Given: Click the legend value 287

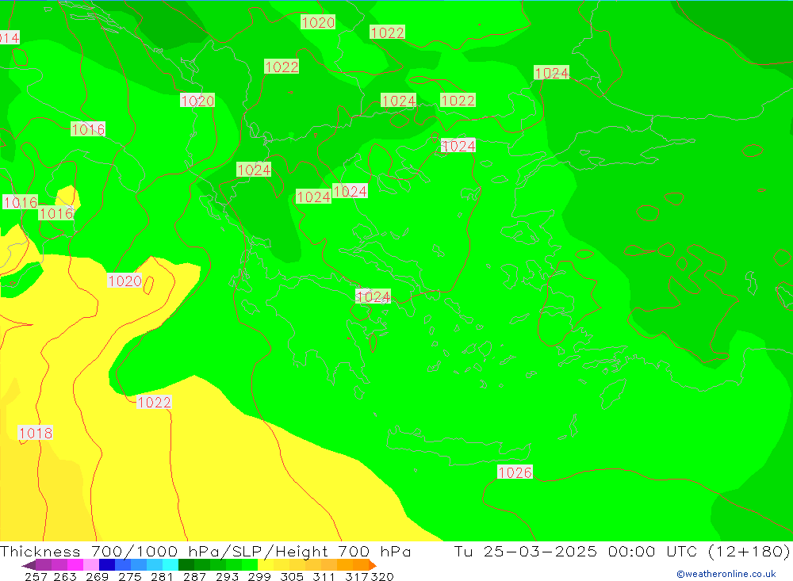Looking at the screenshot, I should [x=195, y=576].
